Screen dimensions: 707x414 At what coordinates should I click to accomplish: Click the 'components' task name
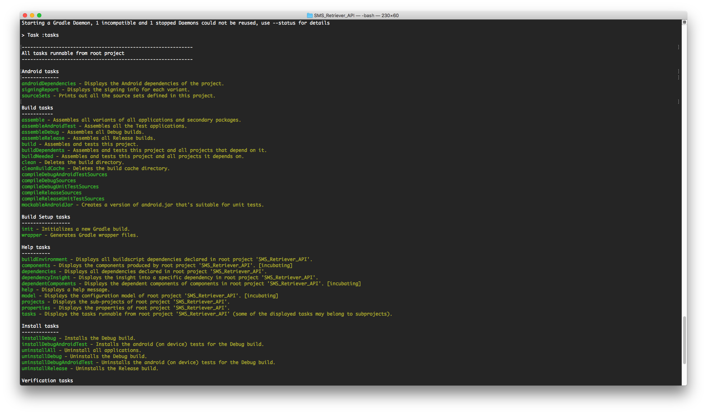click(x=36, y=265)
